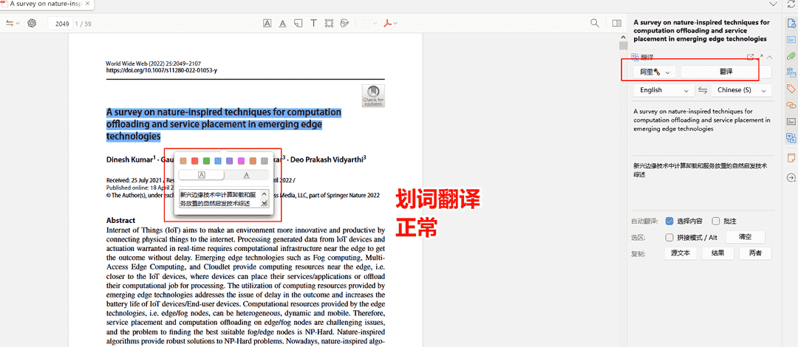
Task: Uncheck the 选择内容 auto-translate checkbox
Action: click(669, 221)
